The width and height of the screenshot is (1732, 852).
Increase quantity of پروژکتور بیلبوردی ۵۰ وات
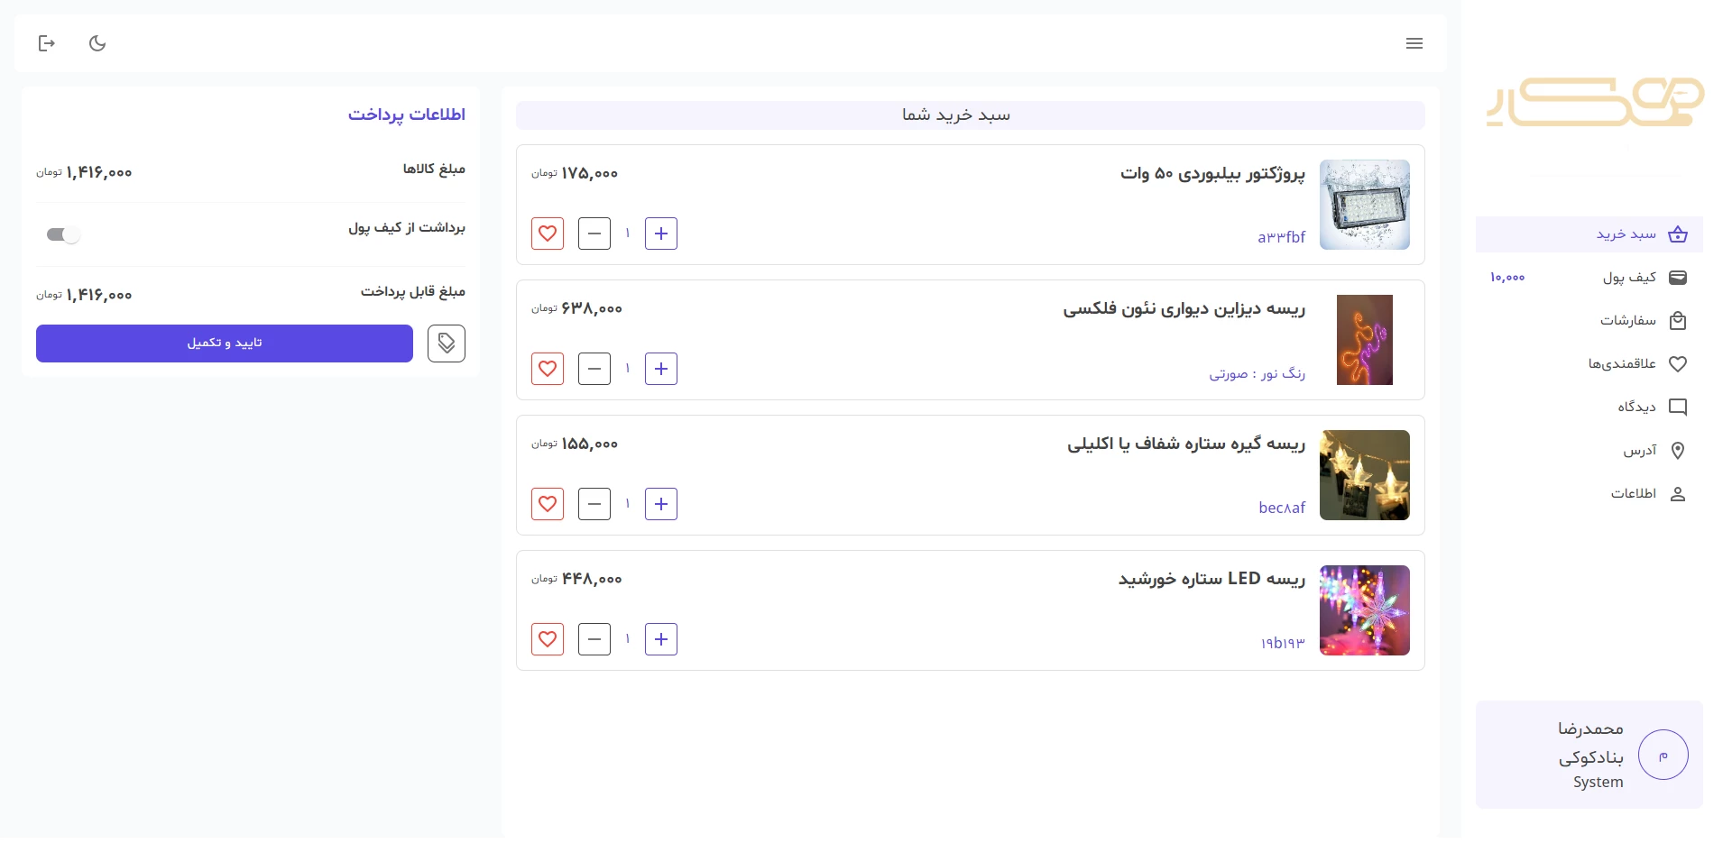pos(661,234)
